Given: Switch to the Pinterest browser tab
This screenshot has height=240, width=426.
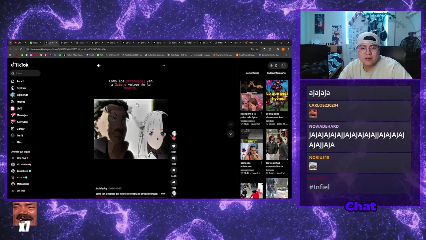Looking at the screenshot, I should (251, 43).
